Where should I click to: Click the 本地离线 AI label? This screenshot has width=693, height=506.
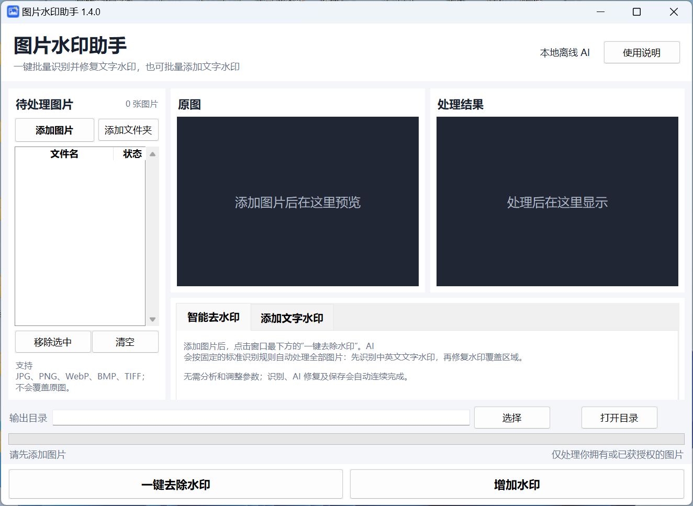(x=565, y=52)
